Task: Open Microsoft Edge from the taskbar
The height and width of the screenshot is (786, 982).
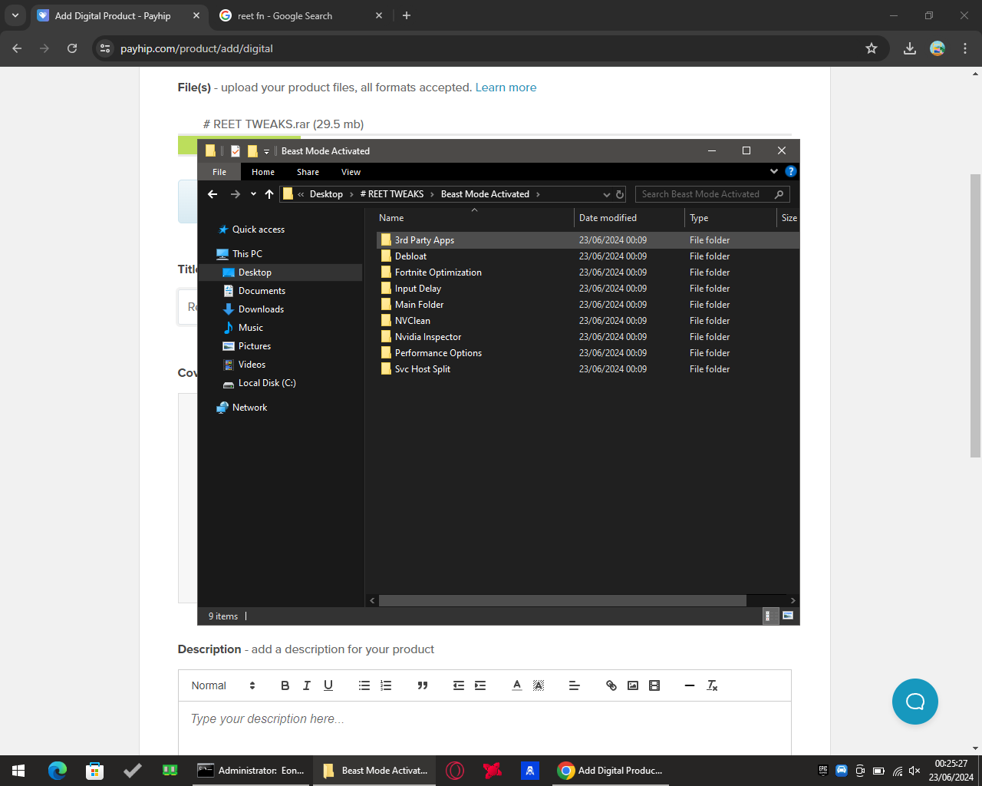Action: (x=58, y=771)
